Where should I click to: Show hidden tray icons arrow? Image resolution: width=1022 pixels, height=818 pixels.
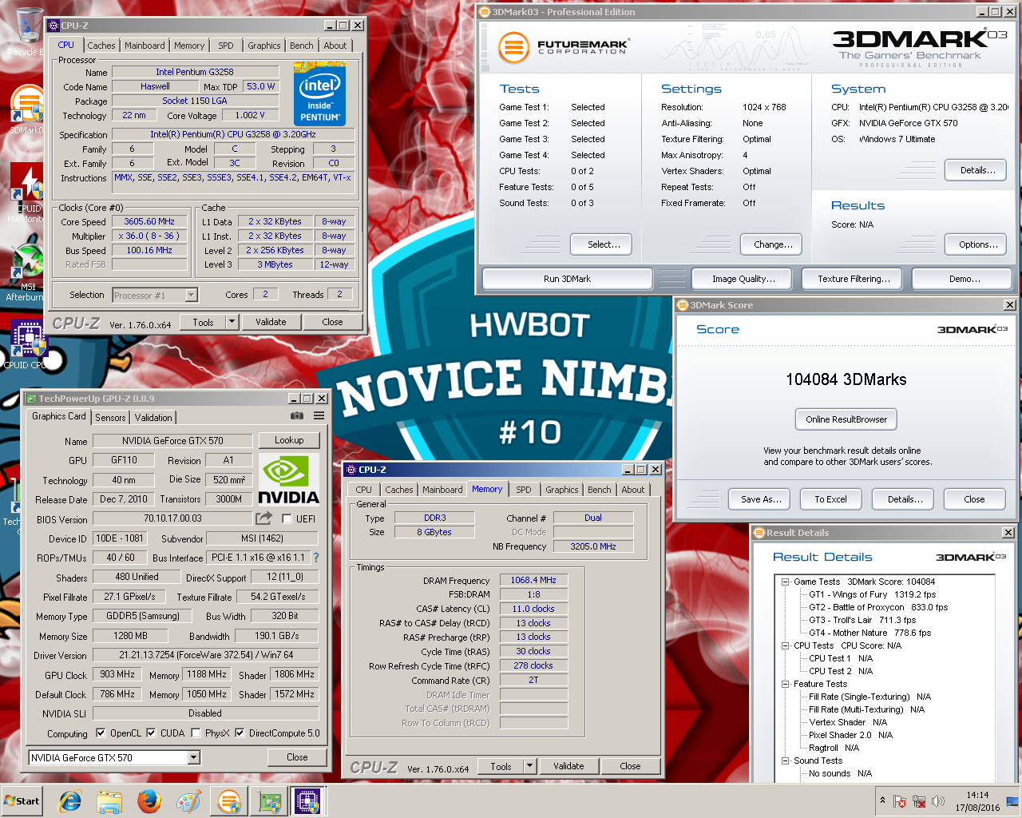coord(882,800)
